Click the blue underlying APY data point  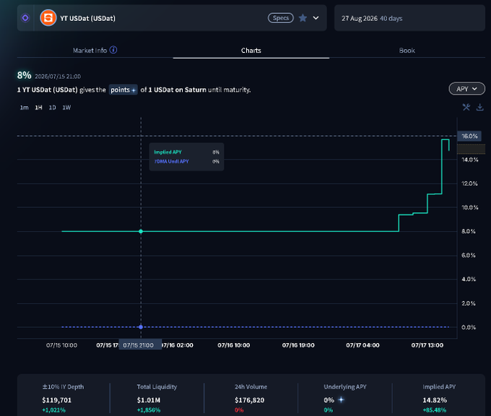pos(141,326)
